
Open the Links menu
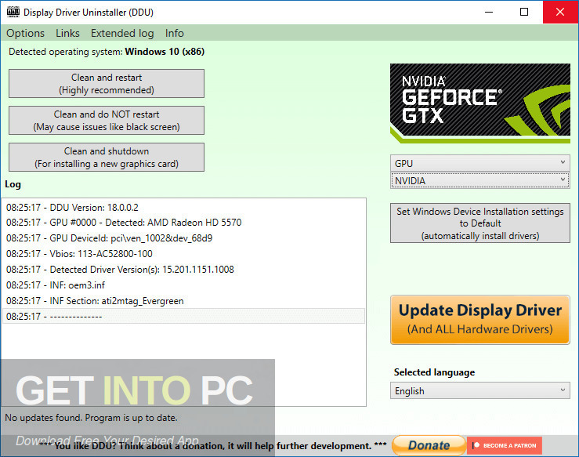67,33
